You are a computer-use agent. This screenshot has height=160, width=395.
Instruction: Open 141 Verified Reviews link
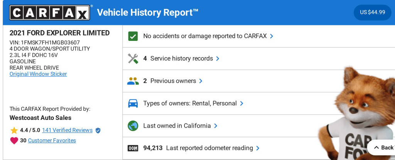pyautogui.click(x=67, y=130)
